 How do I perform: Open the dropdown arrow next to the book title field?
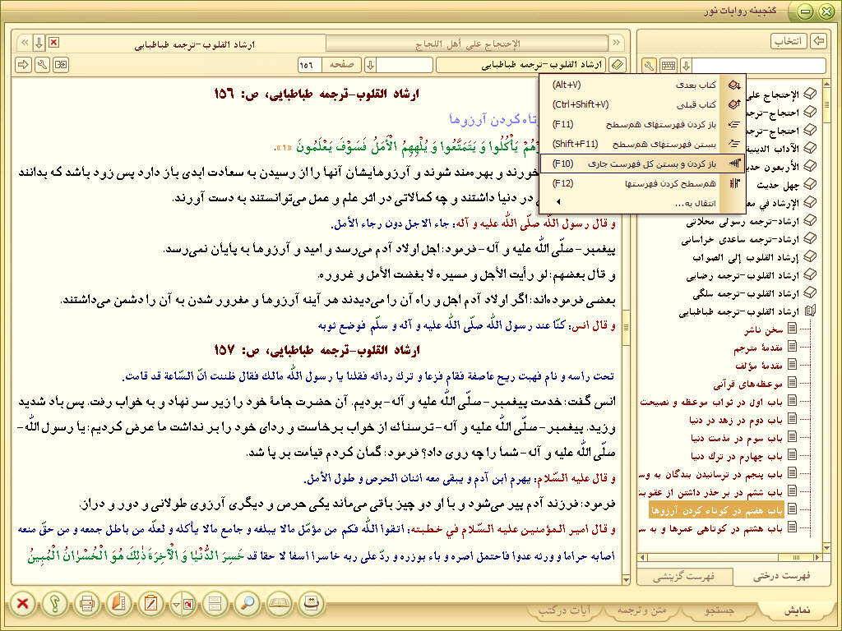[370, 65]
